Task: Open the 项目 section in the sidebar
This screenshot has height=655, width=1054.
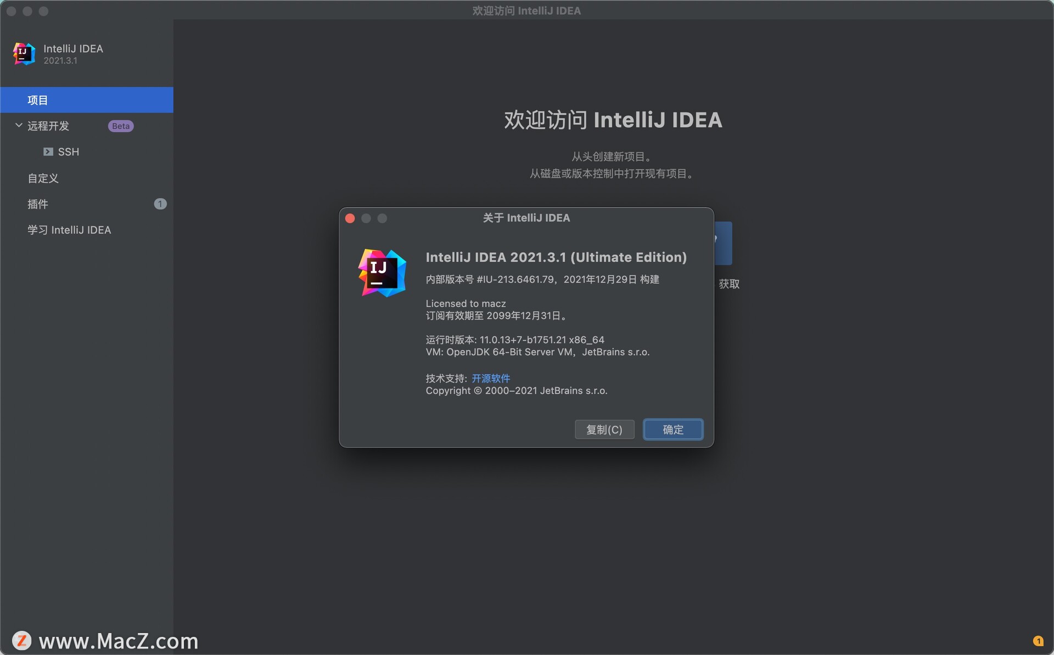Action: point(87,100)
